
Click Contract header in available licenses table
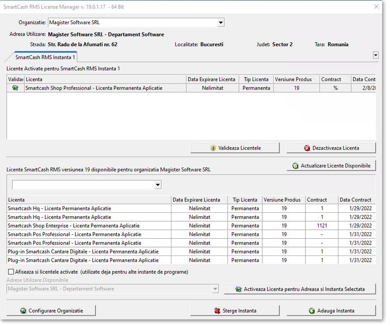point(322,200)
